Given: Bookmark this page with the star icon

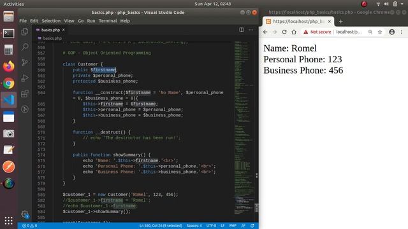Looking at the screenshot, I should (x=380, y=32).
